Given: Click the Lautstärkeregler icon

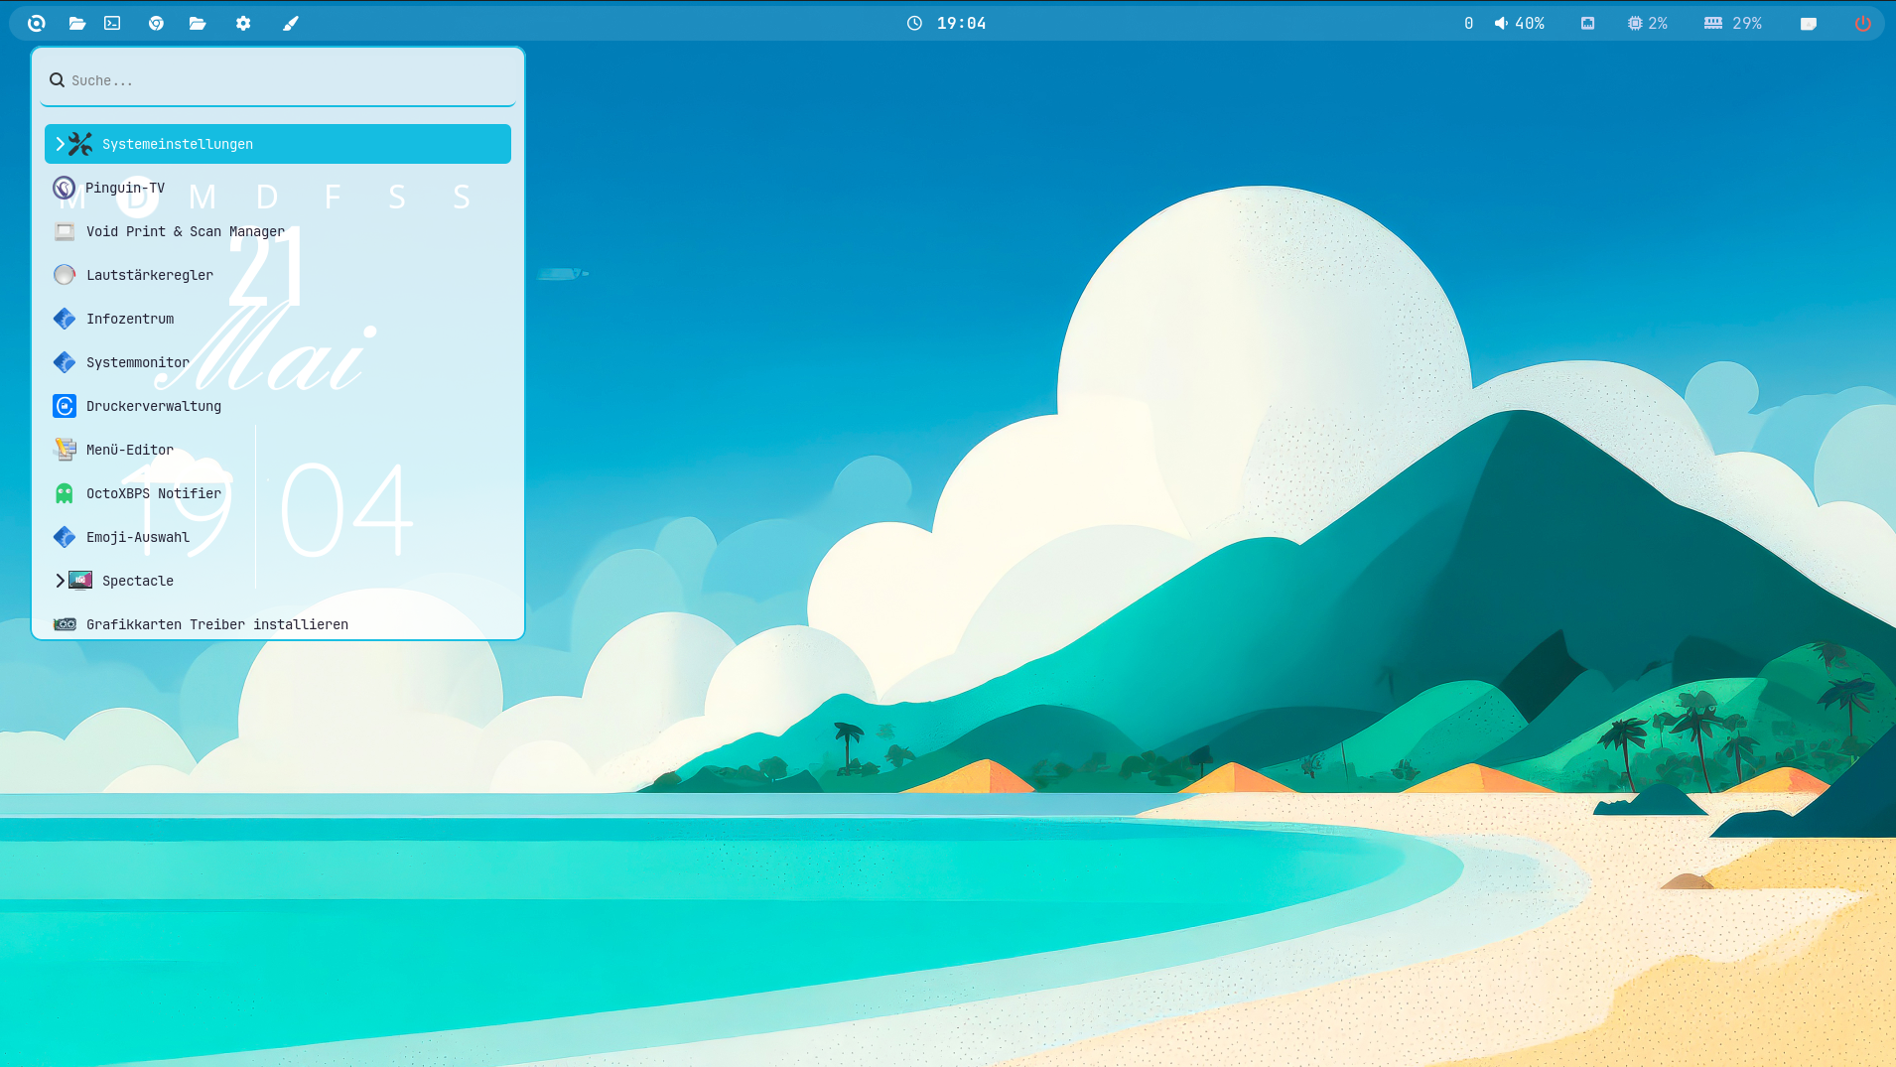Looking at the screenshot, I should (65, 275).
